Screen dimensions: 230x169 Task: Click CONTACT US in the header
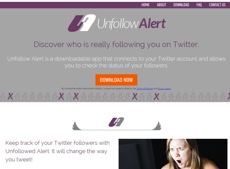217,5
